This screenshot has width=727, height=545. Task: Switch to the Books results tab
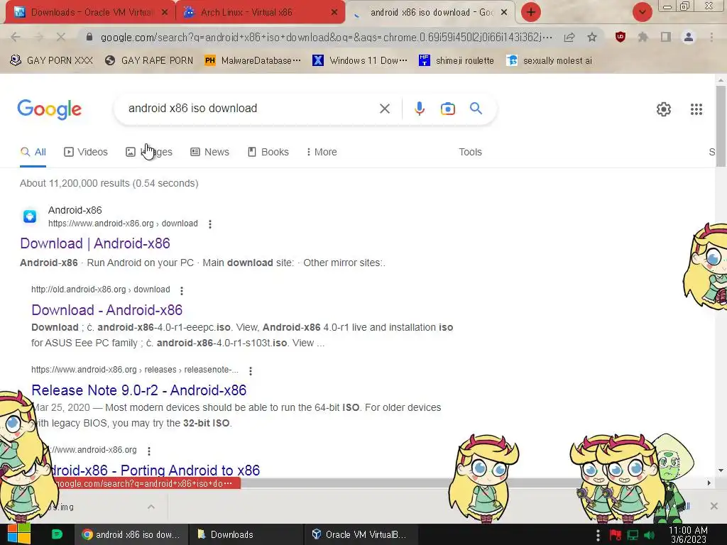point(268,152)
